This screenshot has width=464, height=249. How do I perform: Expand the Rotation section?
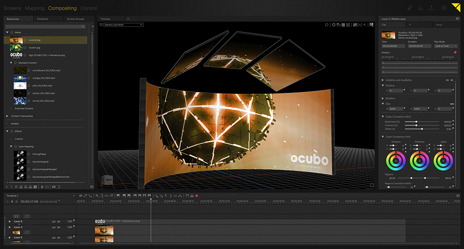pyautogui.click(x=383, y=98)
